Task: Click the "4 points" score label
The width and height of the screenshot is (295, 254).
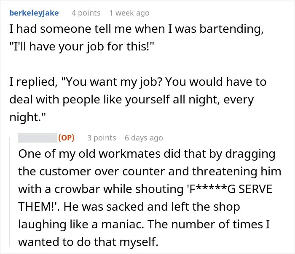Action: tap(86, 13)
